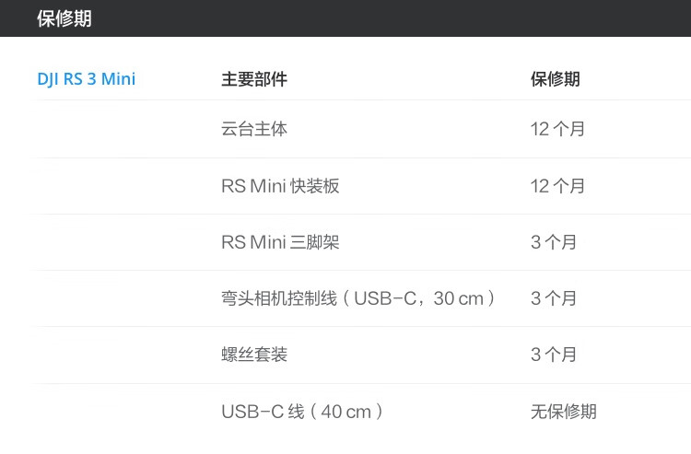This screenshot has width=691, height=454.
Task: Select the RS Mini 快装板 entry
Action: (280, 186)
